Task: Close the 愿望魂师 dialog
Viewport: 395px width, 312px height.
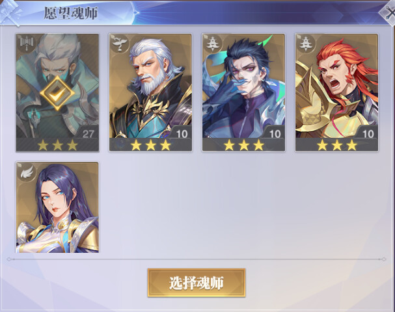Action: point(388,12)
